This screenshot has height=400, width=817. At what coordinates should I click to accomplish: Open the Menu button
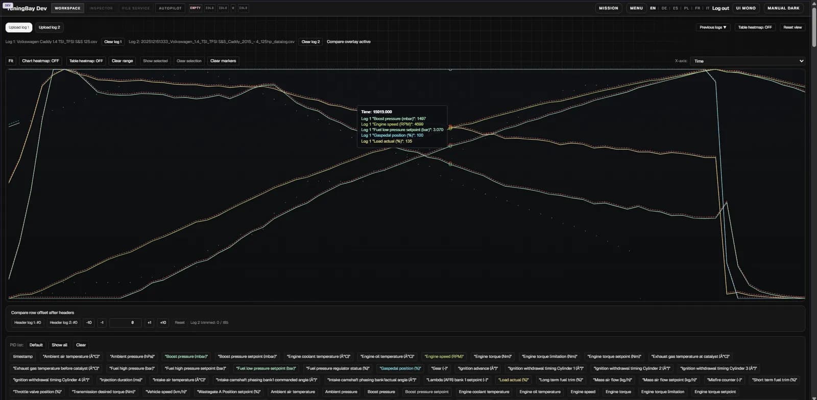[636, 8]
